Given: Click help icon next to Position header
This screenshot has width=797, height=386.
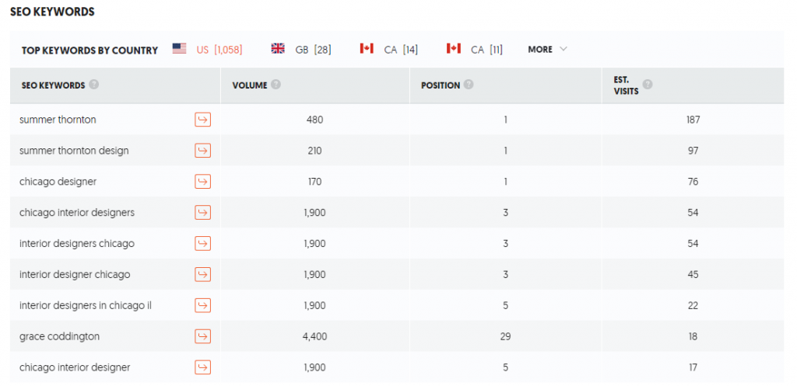Looking at the screenshot, I should (x=469, y=85).
